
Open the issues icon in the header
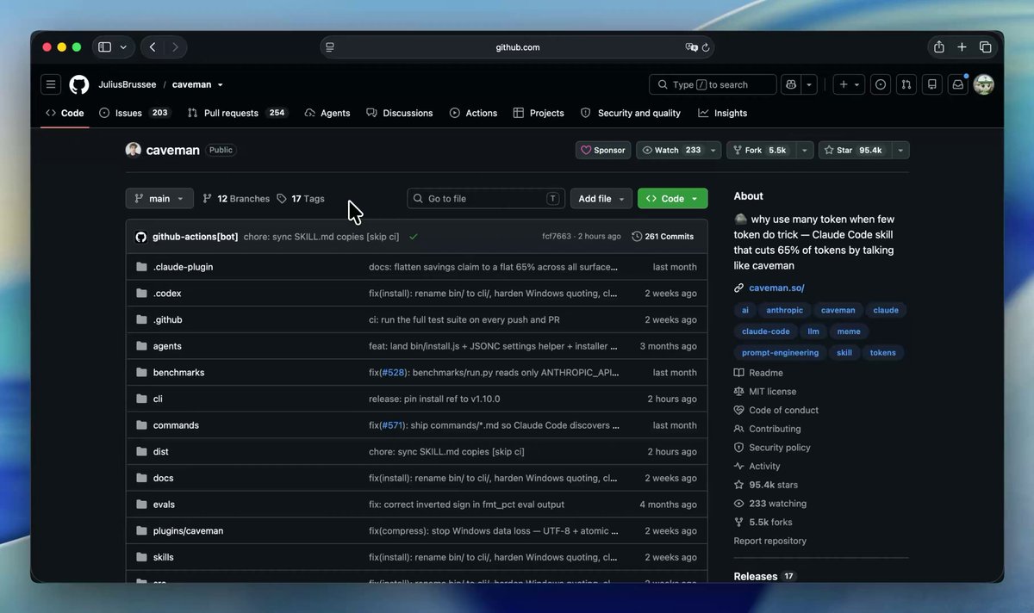881,84
